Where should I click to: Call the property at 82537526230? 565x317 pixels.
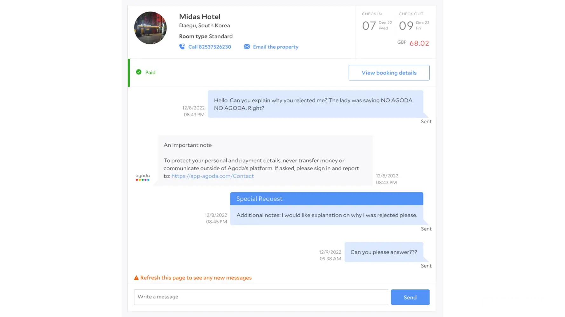[x=210, y=47]
